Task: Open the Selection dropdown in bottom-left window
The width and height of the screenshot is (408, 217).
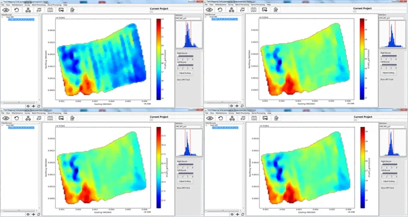Action: click(189, 127)
